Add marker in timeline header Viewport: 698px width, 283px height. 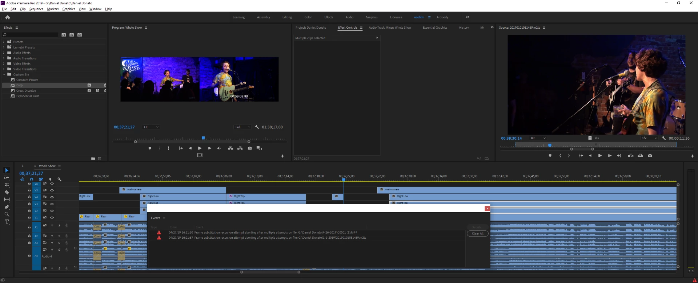point(50,179)
